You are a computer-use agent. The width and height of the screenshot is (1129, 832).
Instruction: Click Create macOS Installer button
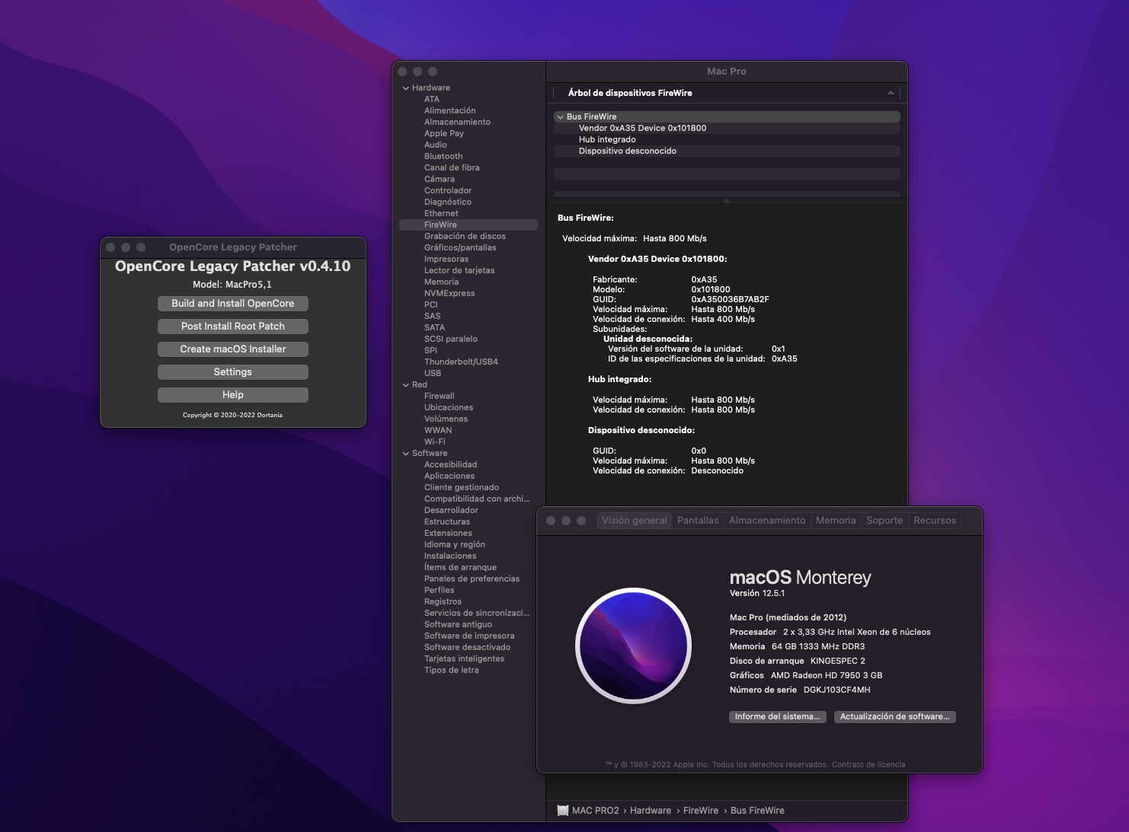coord(233,349)
